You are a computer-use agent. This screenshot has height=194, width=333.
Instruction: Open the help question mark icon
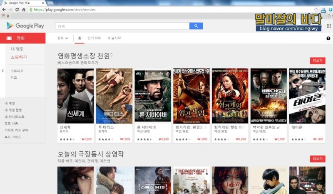coord(328,38)
